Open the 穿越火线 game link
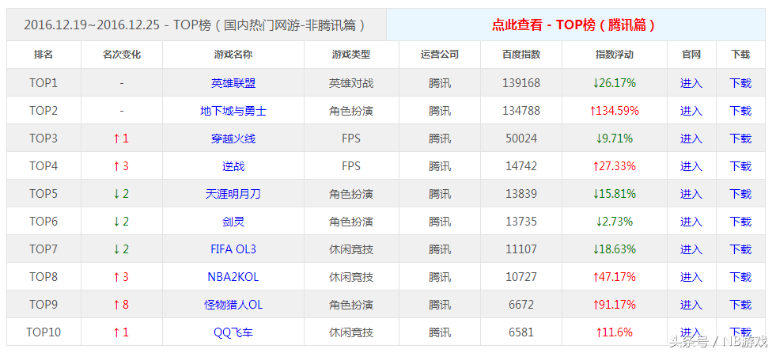 [x=233, y=139]
